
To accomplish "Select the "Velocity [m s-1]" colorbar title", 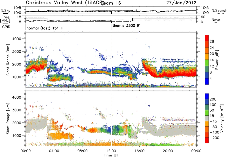I will 222,118.
